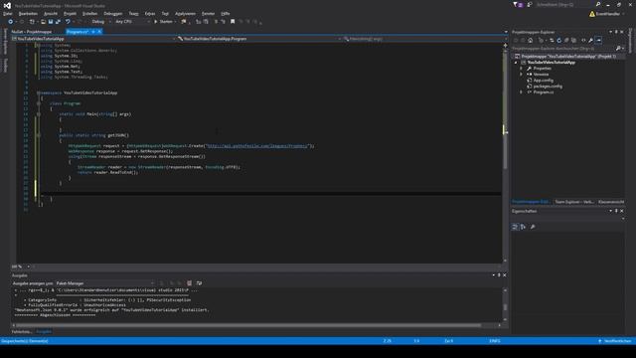Click the Projektmappen-Explorer search field

point(563,49)
